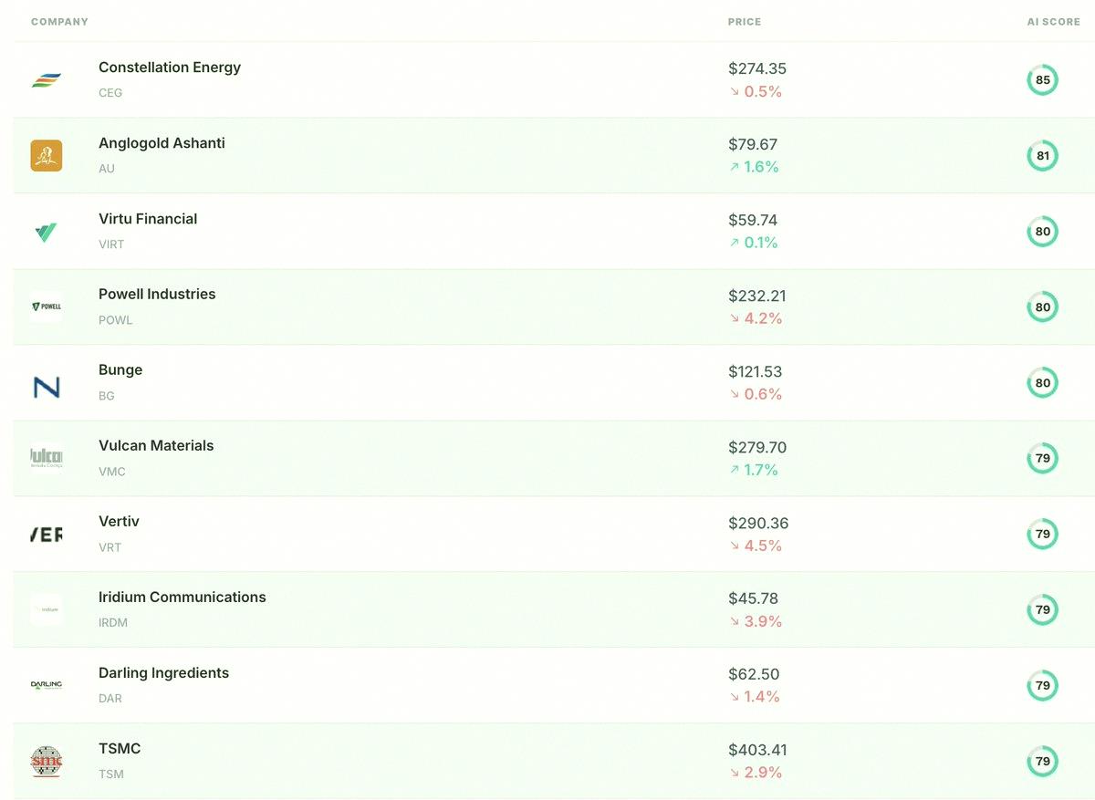The width and height of the screenshot is (1095, 800).
Task: Click the $121.53 price value
Action: pyautogui.click(x=756, y=372)
